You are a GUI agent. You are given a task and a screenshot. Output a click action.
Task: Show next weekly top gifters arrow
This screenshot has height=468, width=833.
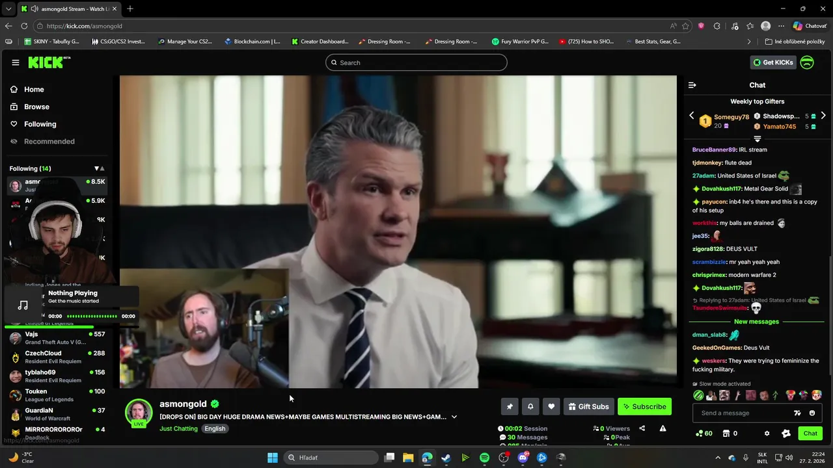click(x=823, y=116)
